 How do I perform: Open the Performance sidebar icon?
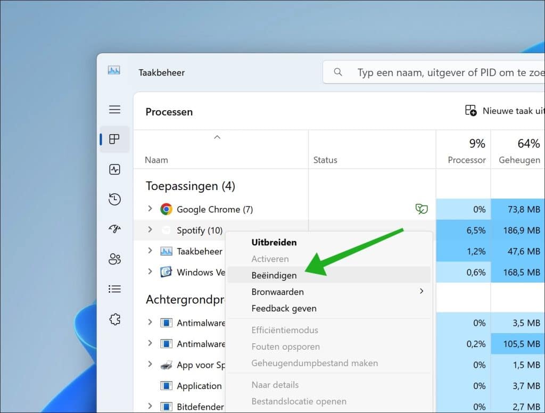tap(115, 169)
